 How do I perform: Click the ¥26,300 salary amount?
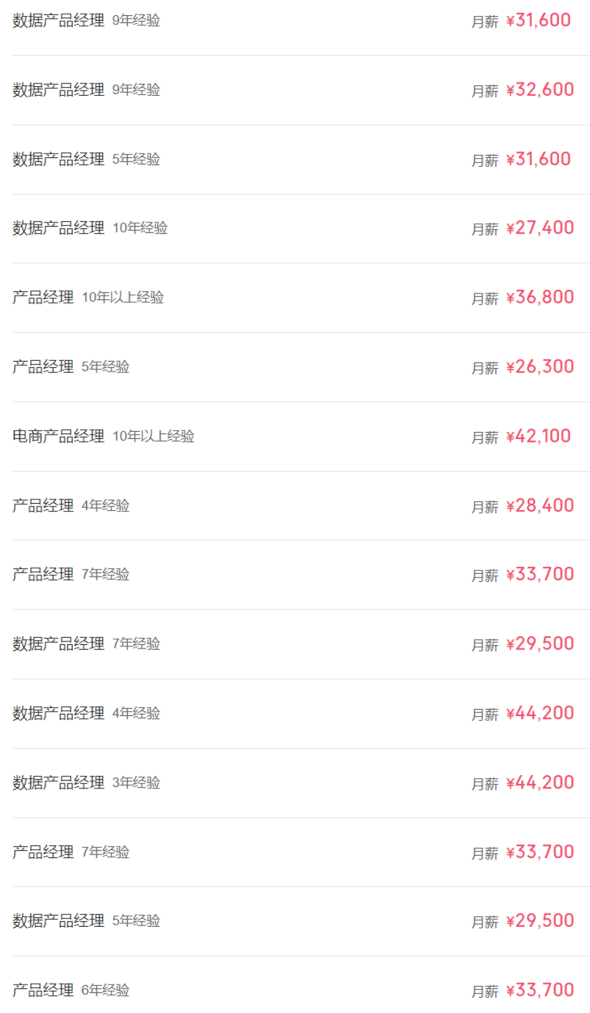[540, 367]
